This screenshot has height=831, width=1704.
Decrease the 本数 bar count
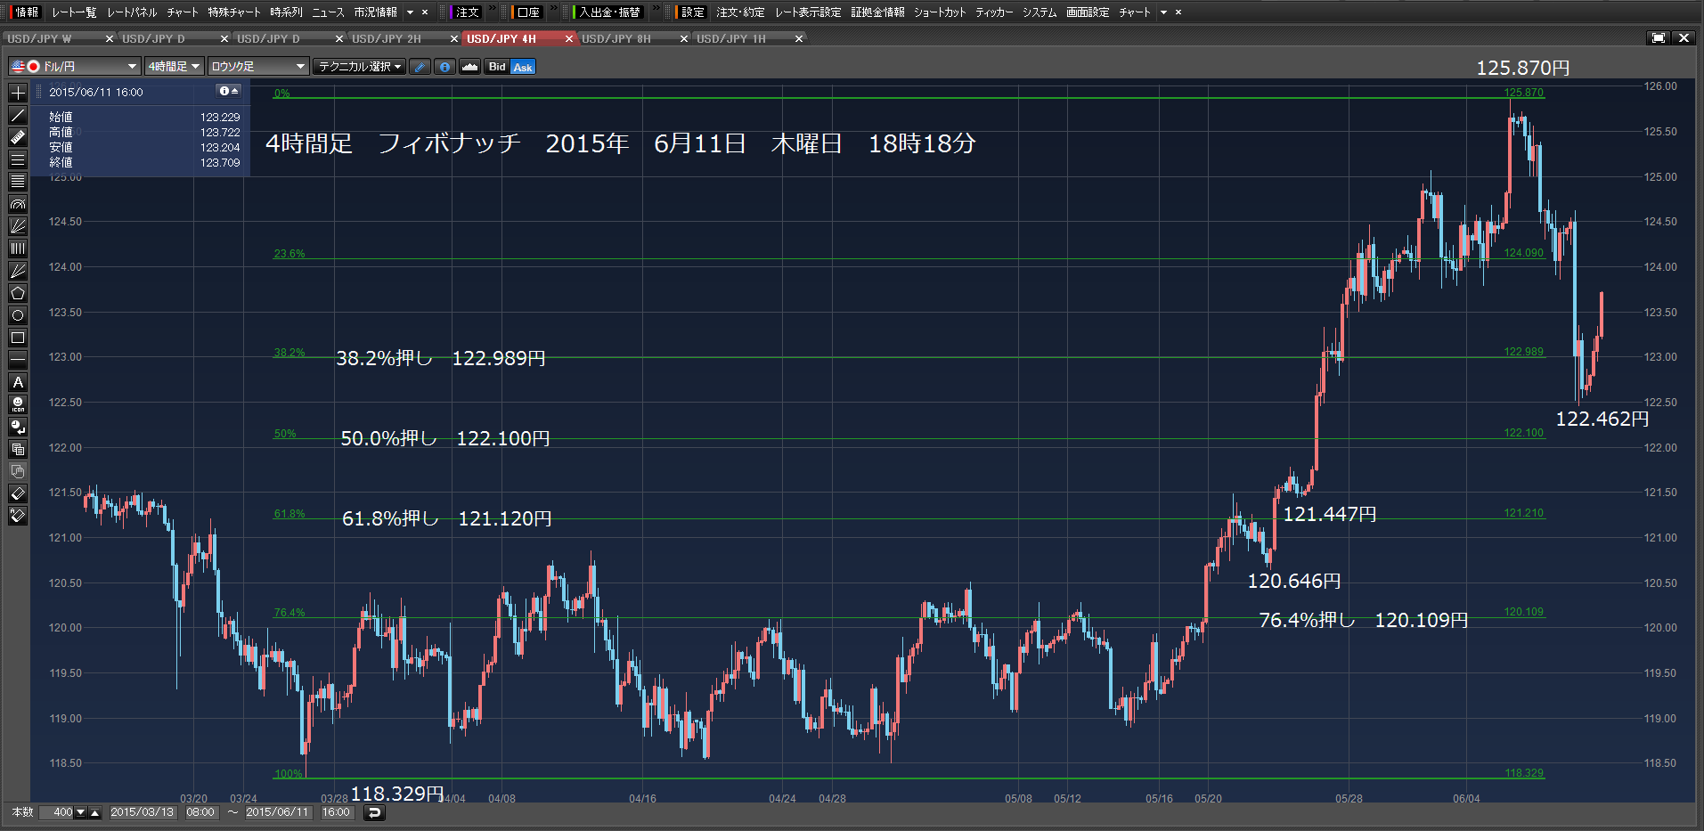(81, 812)
